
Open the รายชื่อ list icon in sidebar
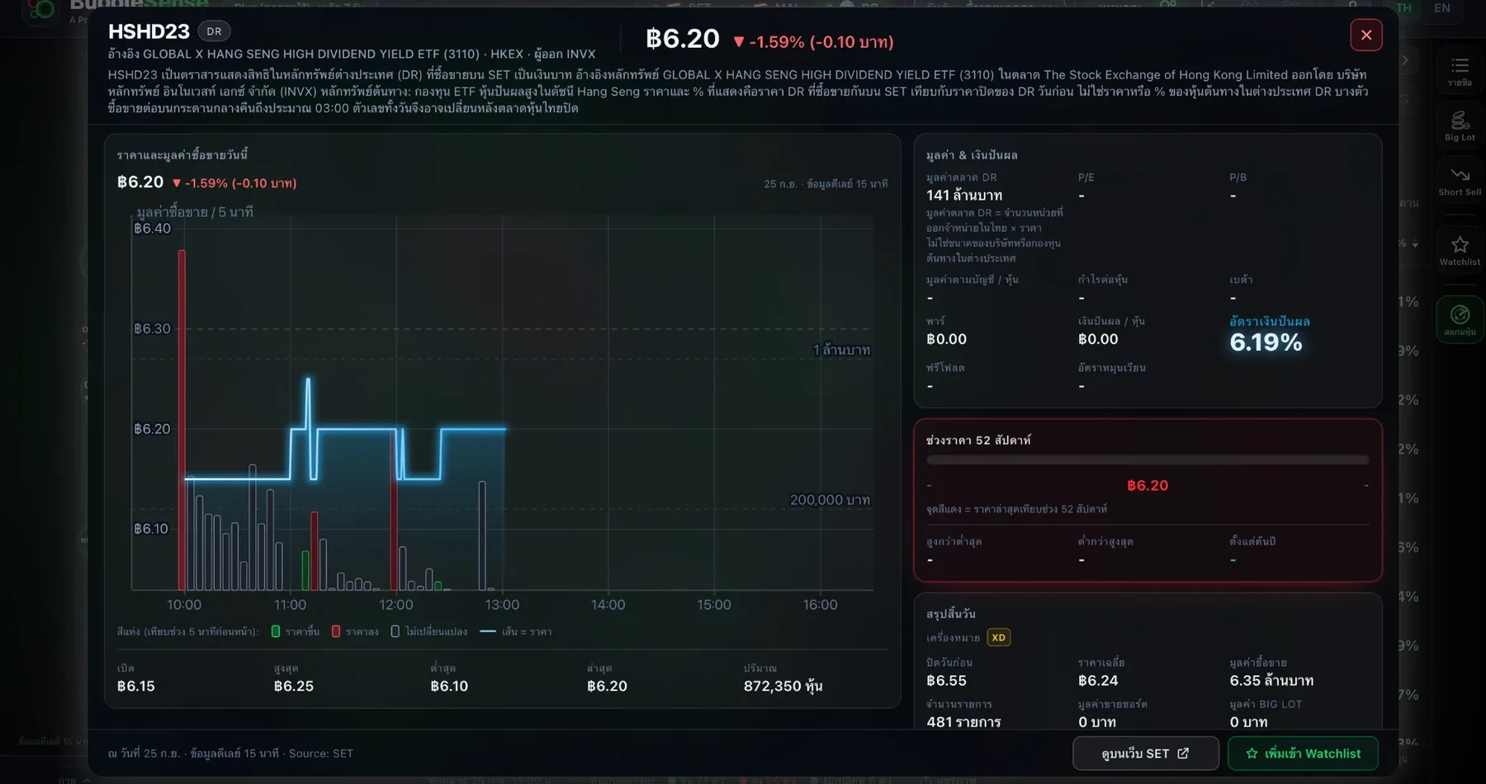pyautogui.click(x=1460, y=70)
